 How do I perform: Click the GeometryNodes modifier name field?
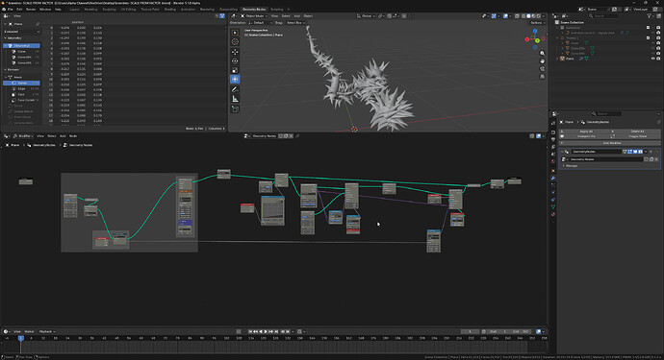[597, 152]
